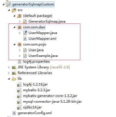
Task: Click the JRE System Library icon
Action: coord(14,68)
